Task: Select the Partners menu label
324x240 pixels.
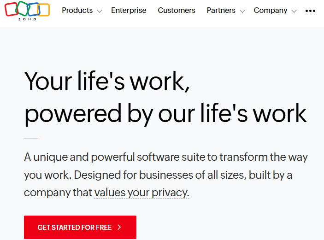Action: click(221, 10)
